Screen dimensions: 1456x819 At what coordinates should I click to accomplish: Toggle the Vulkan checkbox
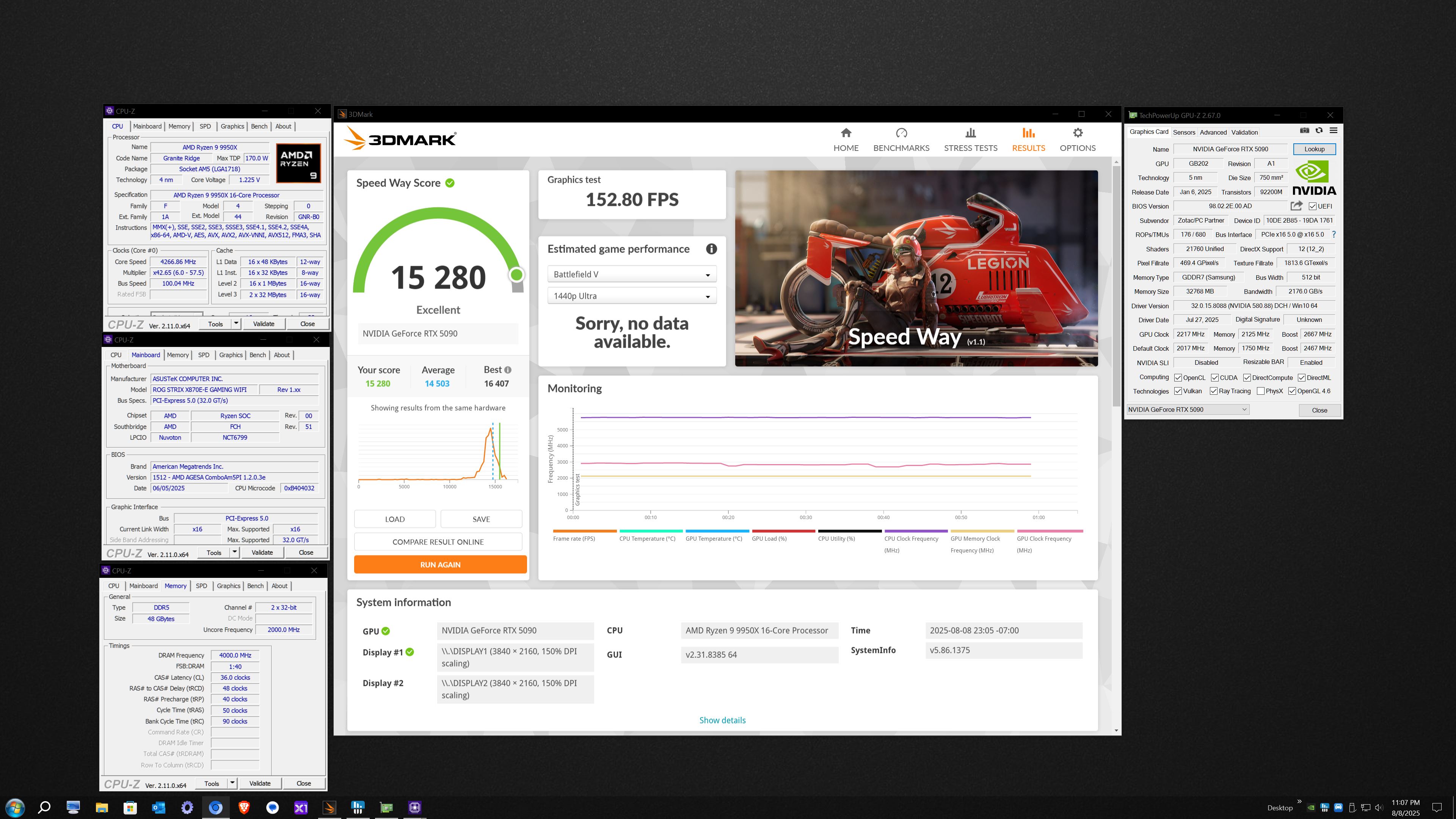pyautogui.click(x=1178, y=391)
